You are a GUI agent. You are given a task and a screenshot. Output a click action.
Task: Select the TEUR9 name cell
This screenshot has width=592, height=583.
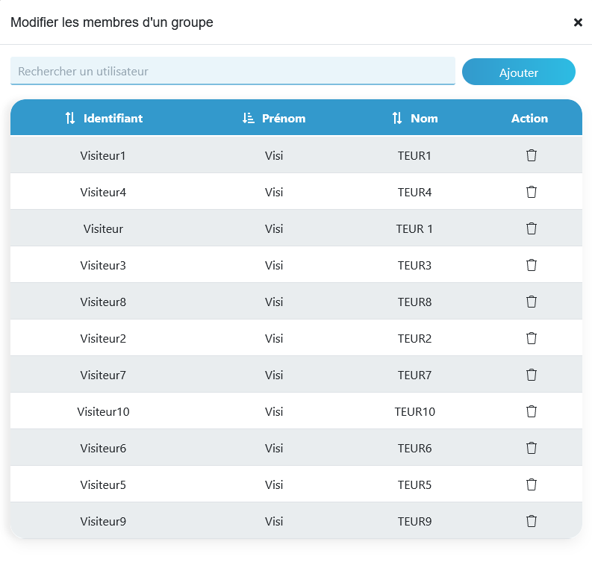[x=414, y=521]
